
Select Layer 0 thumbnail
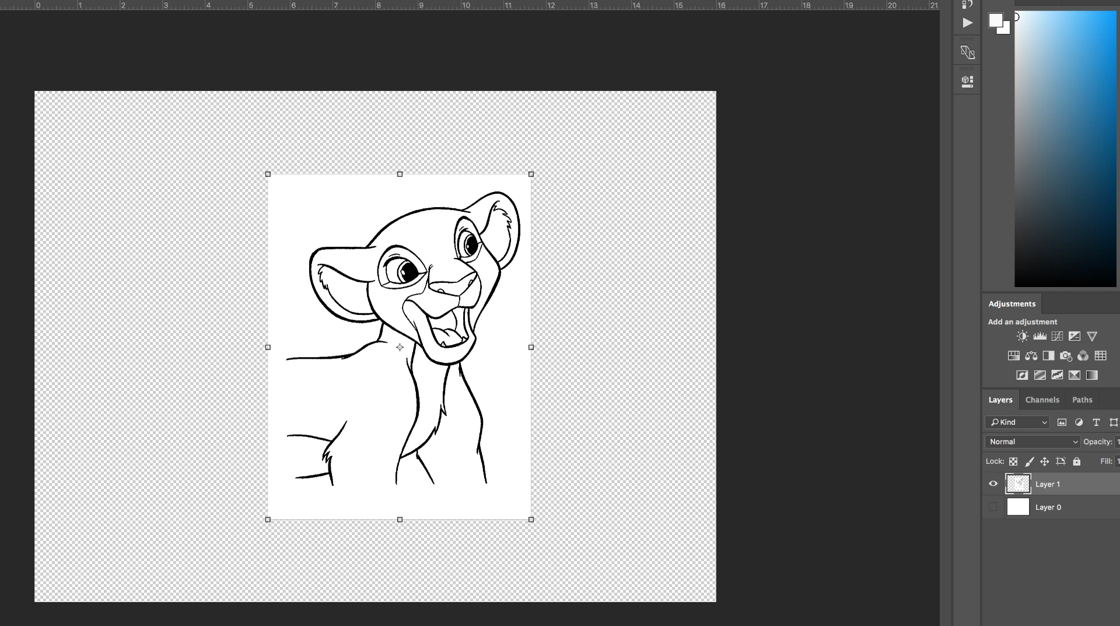pyautogui.click(x=1018, y=507)
